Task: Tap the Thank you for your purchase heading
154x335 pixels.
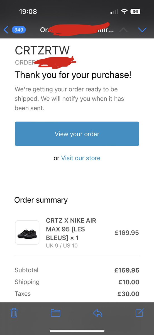Action: point(73,75)
